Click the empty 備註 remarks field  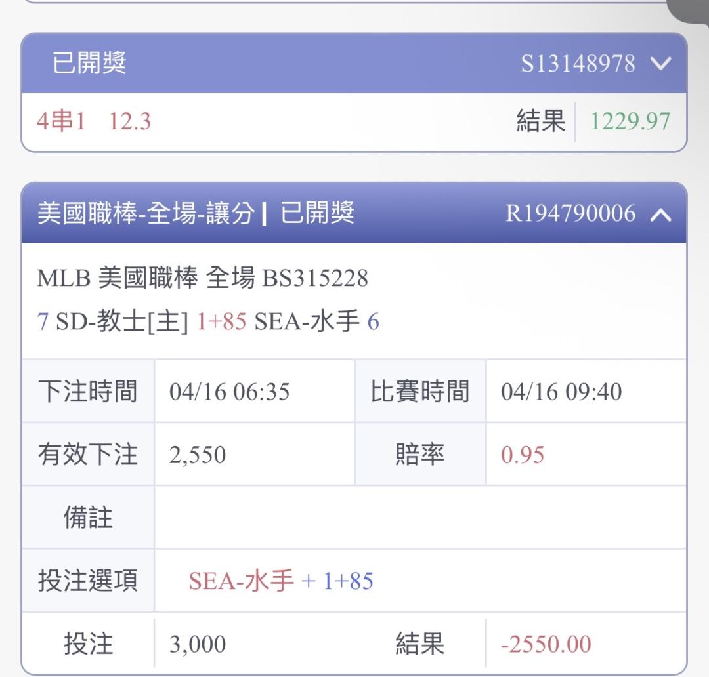(x=420, y=518)
